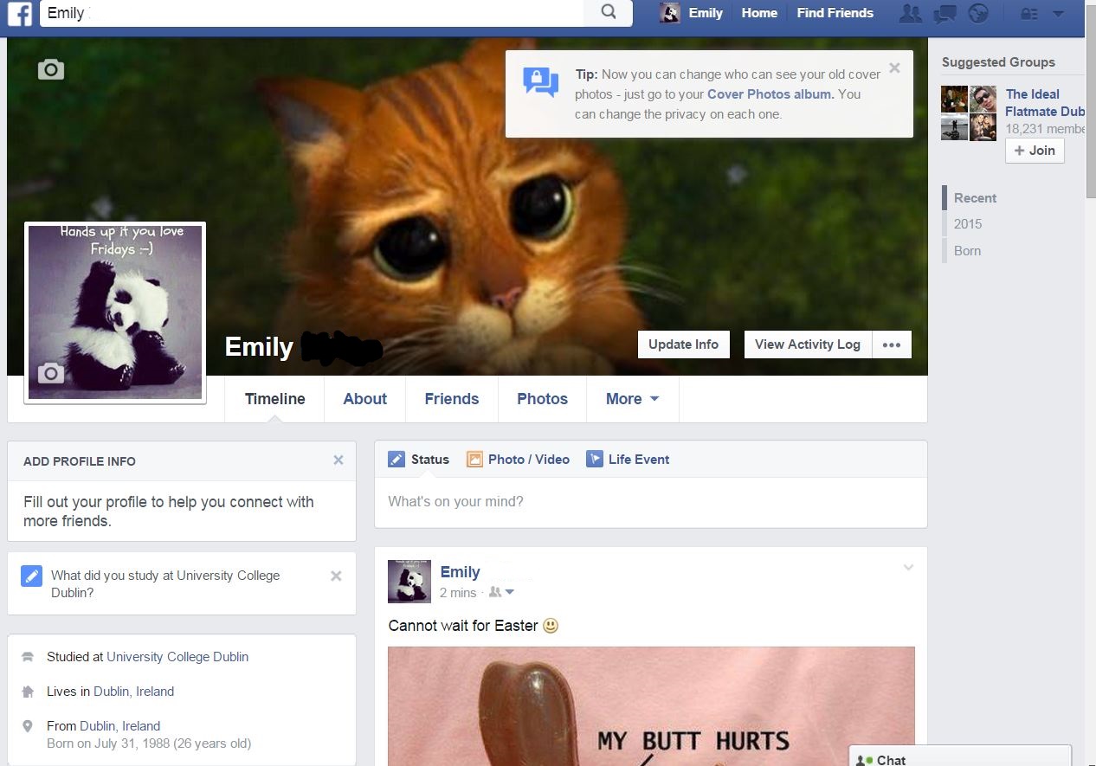Click the 2 mins timestamp on post
The image size is (1096, 766).
[458, 593]
